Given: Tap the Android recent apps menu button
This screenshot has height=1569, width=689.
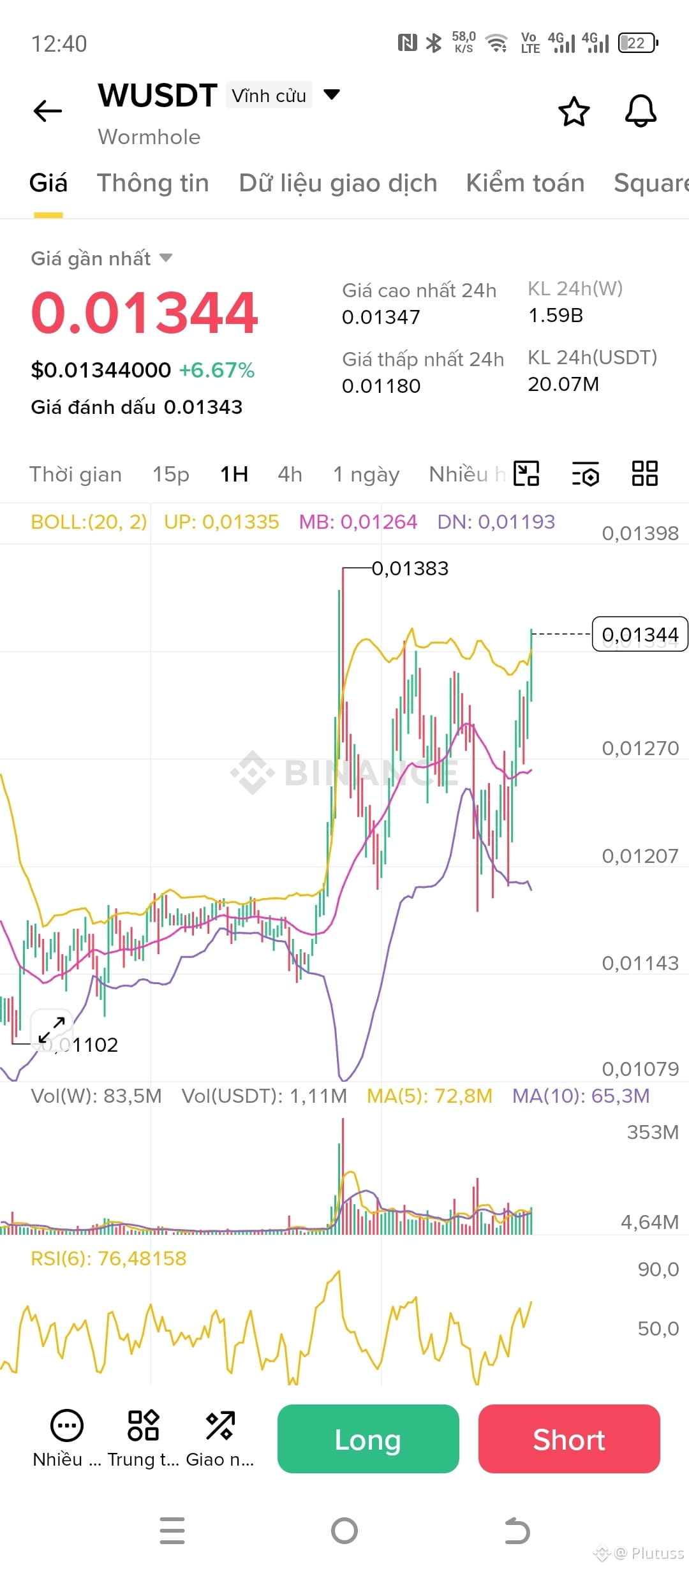Looking at the screenshot, I should [172, 1531].
